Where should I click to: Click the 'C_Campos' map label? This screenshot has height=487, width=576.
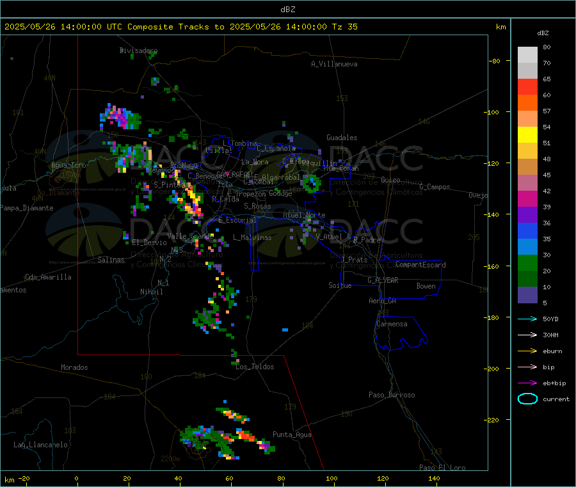point(435,187)
